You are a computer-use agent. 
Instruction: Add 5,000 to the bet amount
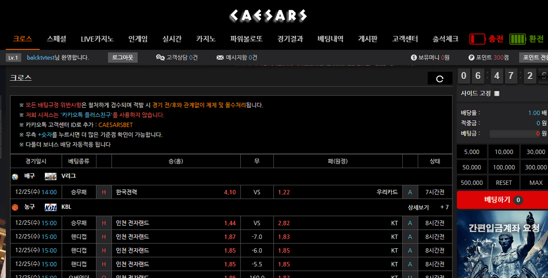(472, 152)
